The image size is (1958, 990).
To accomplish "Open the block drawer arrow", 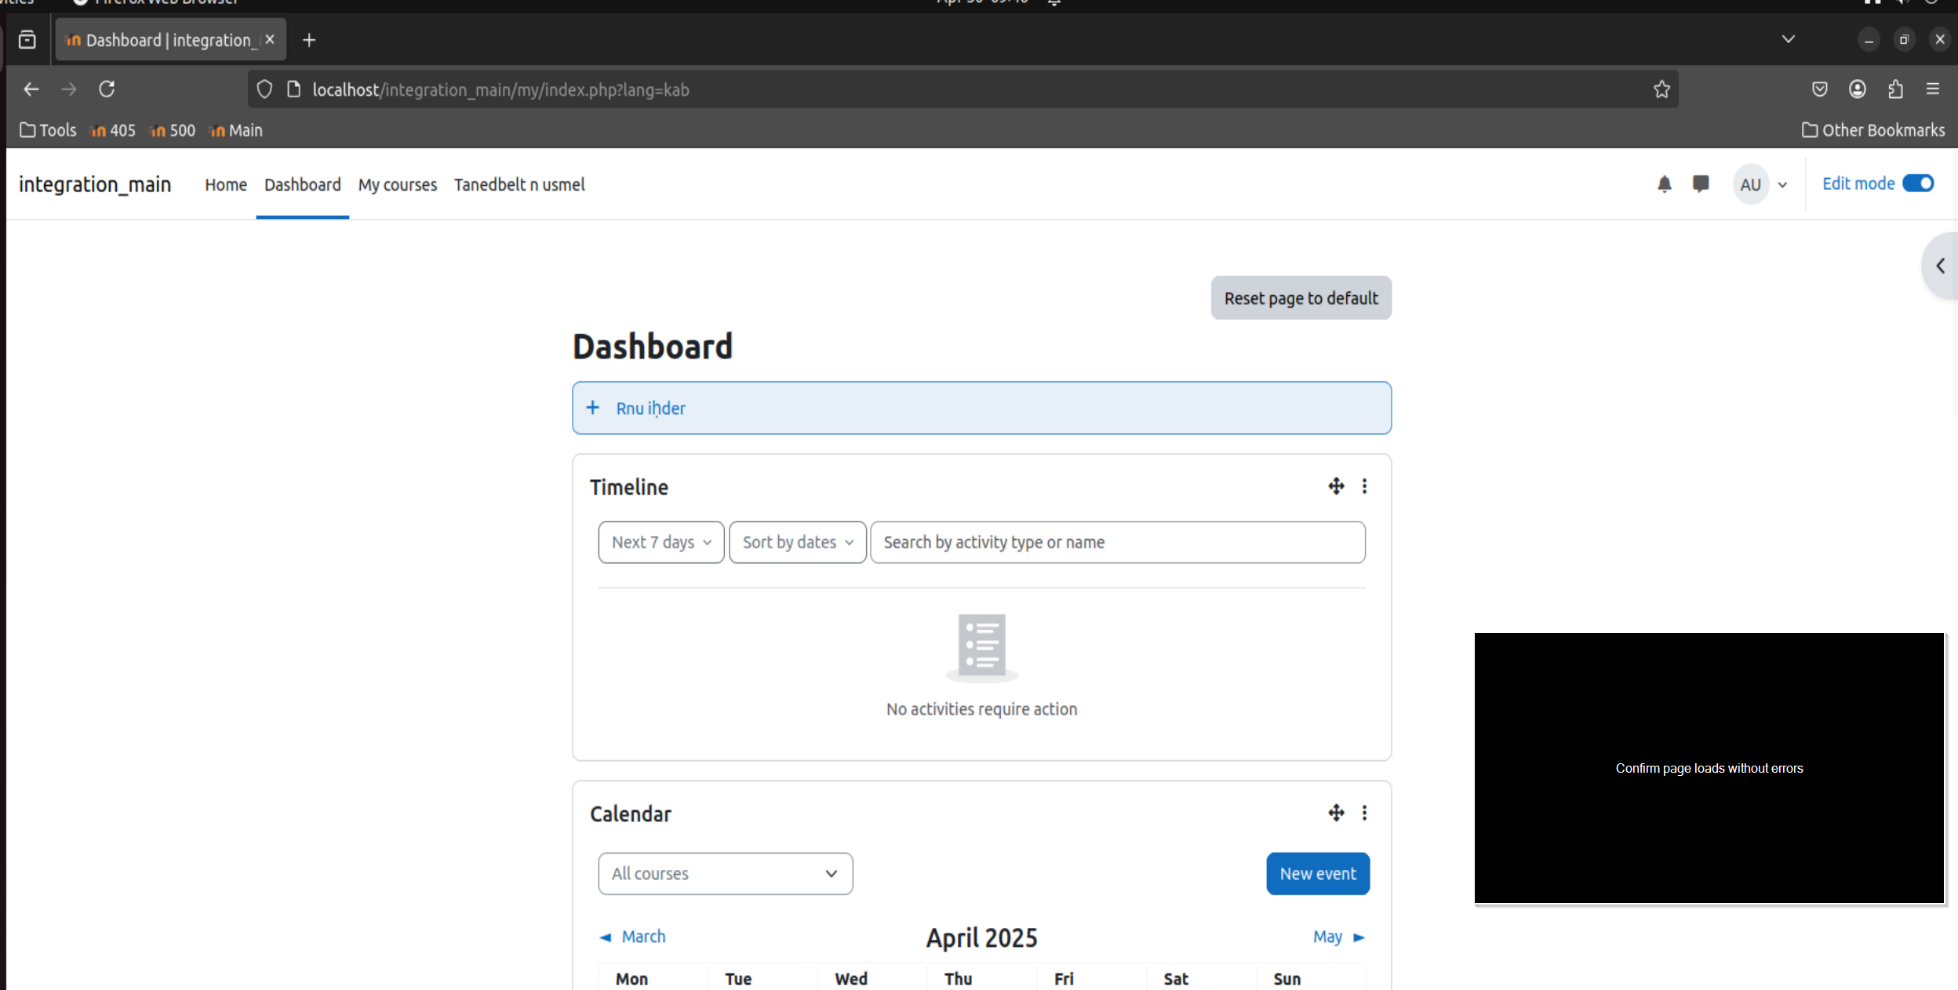I will [x=1940, y=266].
